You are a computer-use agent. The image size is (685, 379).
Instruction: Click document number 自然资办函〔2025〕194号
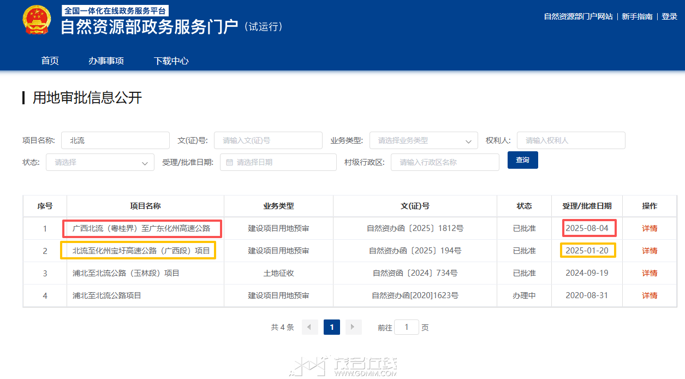point(415,251)
